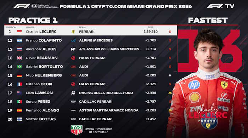Click the Williams W logo icon
248x138 pixels.
coord(73,49)
